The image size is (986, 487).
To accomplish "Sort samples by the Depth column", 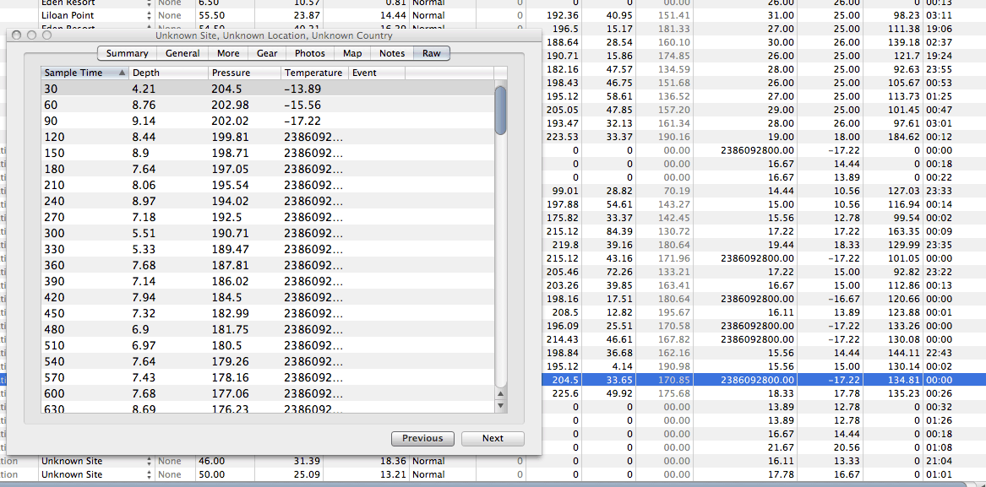I will coord(167,73).
